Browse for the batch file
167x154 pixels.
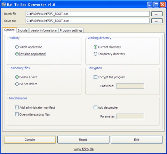tap(157, 14)
